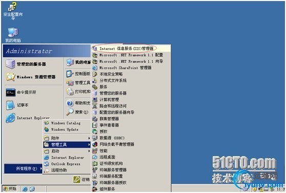Open Windows 资源管理器
286x193 pixels.
[x=33, y=77]
